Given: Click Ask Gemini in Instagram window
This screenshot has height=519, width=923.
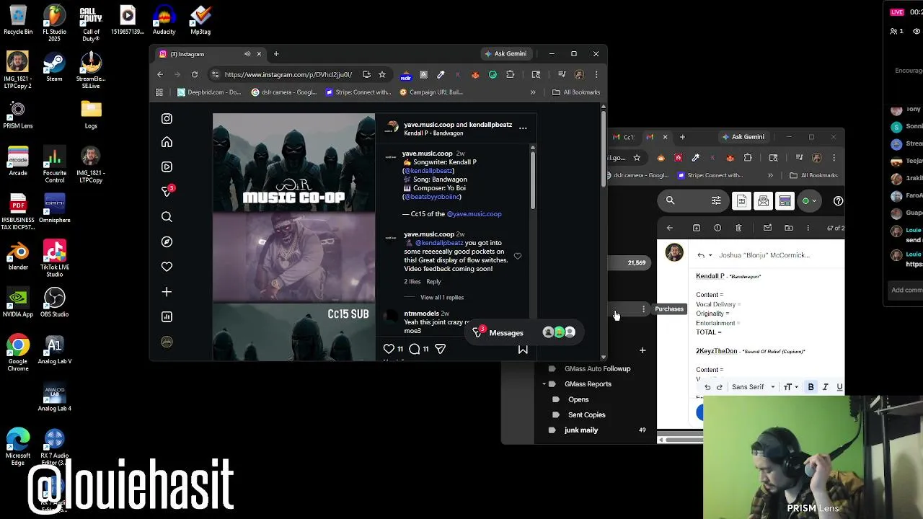Looking at the screenshot, I should pyautogui.click(x=505, y=54).
